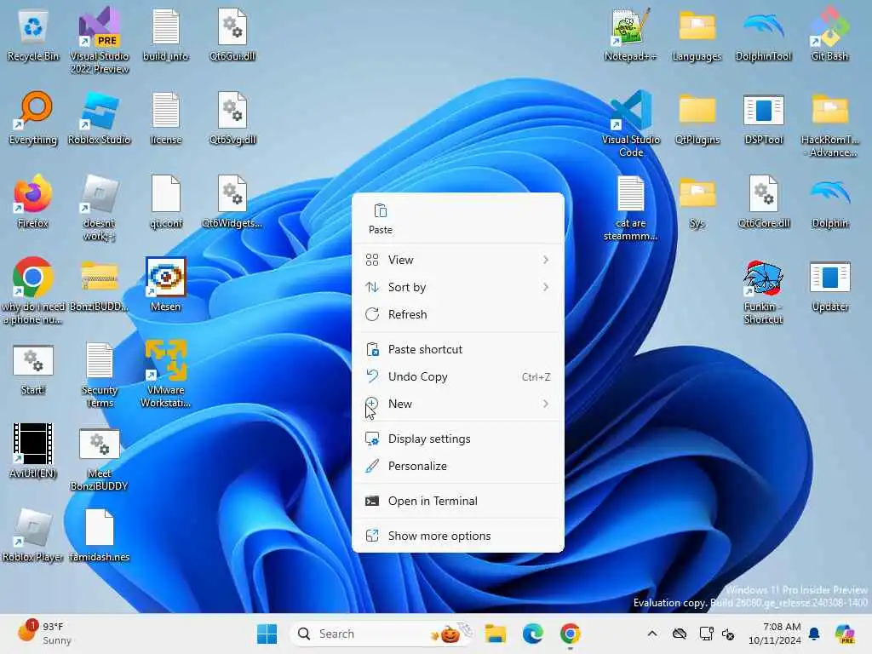Select the qt.conf file icon
The height and width of the screenshot is (654, 872).
[166, 202]
